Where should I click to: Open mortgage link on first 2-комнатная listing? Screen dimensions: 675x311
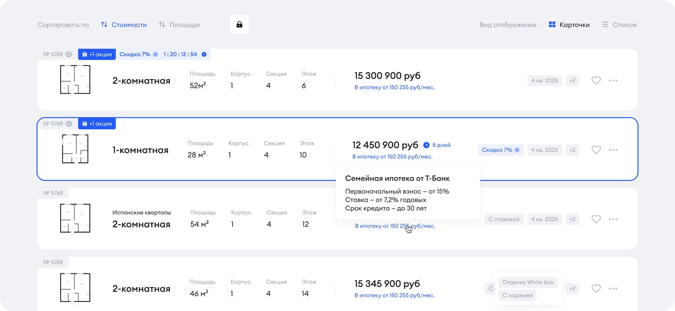coord(394,87)
